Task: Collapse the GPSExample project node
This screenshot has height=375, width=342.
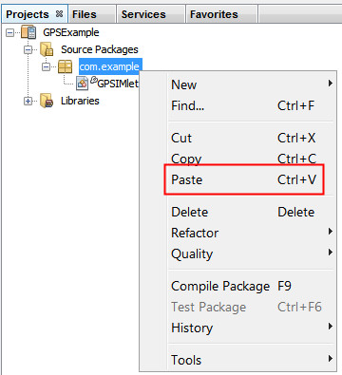Action: pyautogui.click(x=10, y=32)
